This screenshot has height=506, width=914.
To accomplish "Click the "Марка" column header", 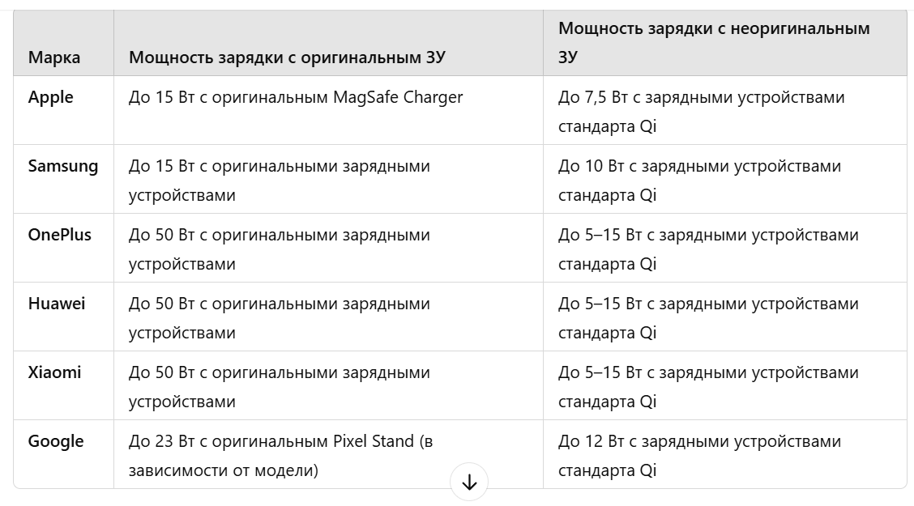I will click(54, 57).
